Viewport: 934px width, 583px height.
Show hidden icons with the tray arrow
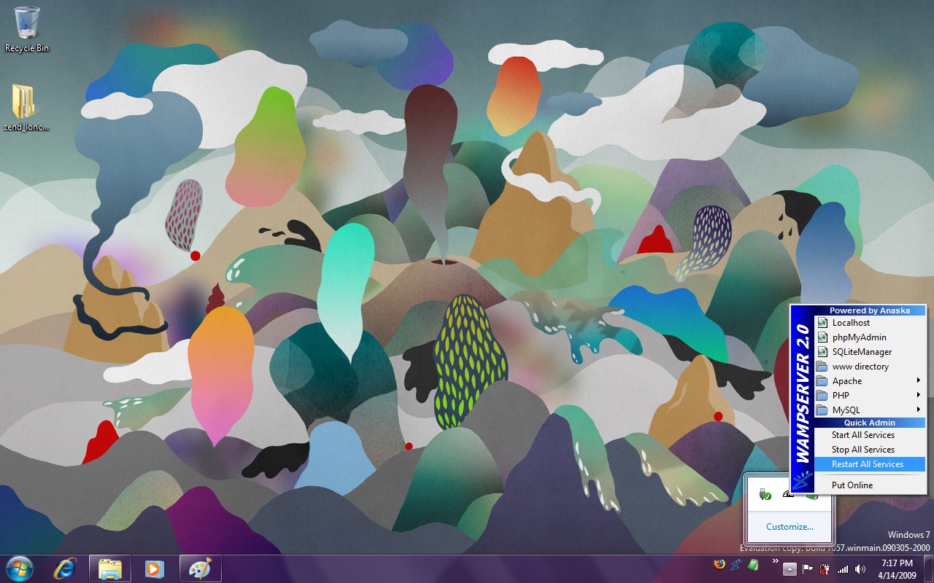[790, 569]
